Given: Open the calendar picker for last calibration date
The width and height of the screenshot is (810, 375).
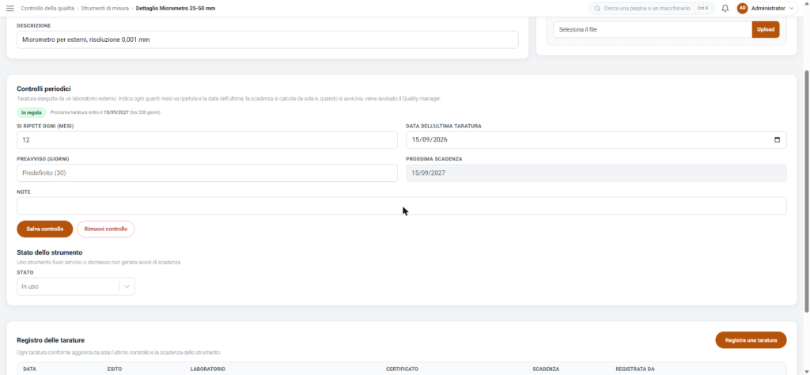Looking at the screenshot, I should (777, 140).
